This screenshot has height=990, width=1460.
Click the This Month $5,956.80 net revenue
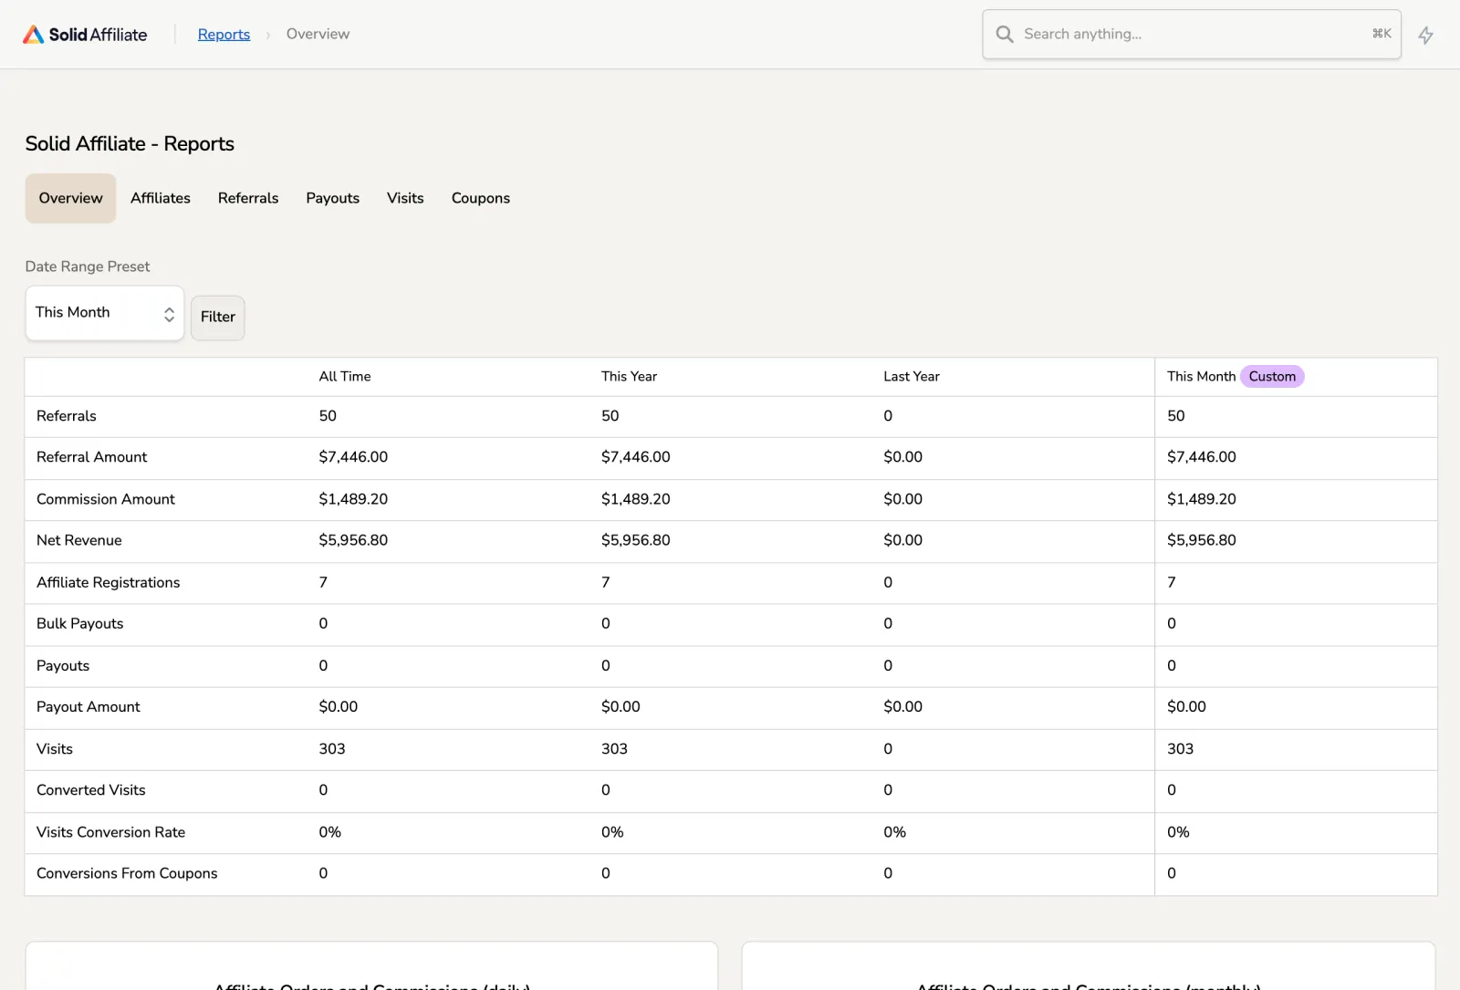point(1201,540)
